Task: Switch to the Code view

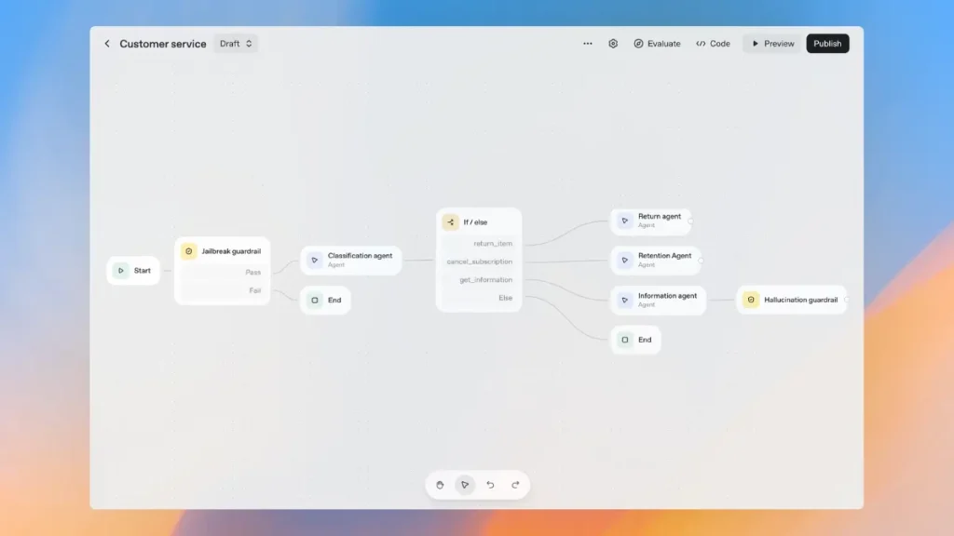Action: (x=713, y=43)
